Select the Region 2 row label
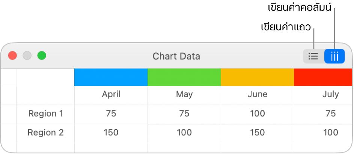Viewport: 354px width, 154px height. pos(46,132)
